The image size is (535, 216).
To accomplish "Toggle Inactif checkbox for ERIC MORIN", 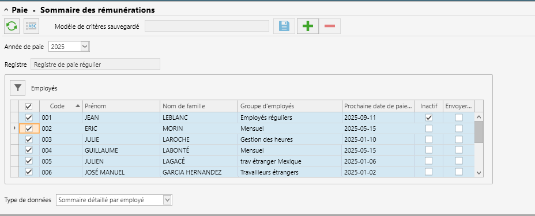I will click(x=429, y=128).
